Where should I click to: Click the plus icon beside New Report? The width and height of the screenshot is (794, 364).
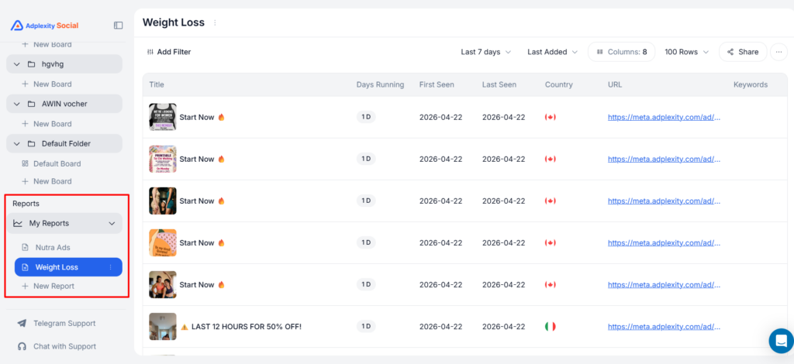click(x=25, y=286)
